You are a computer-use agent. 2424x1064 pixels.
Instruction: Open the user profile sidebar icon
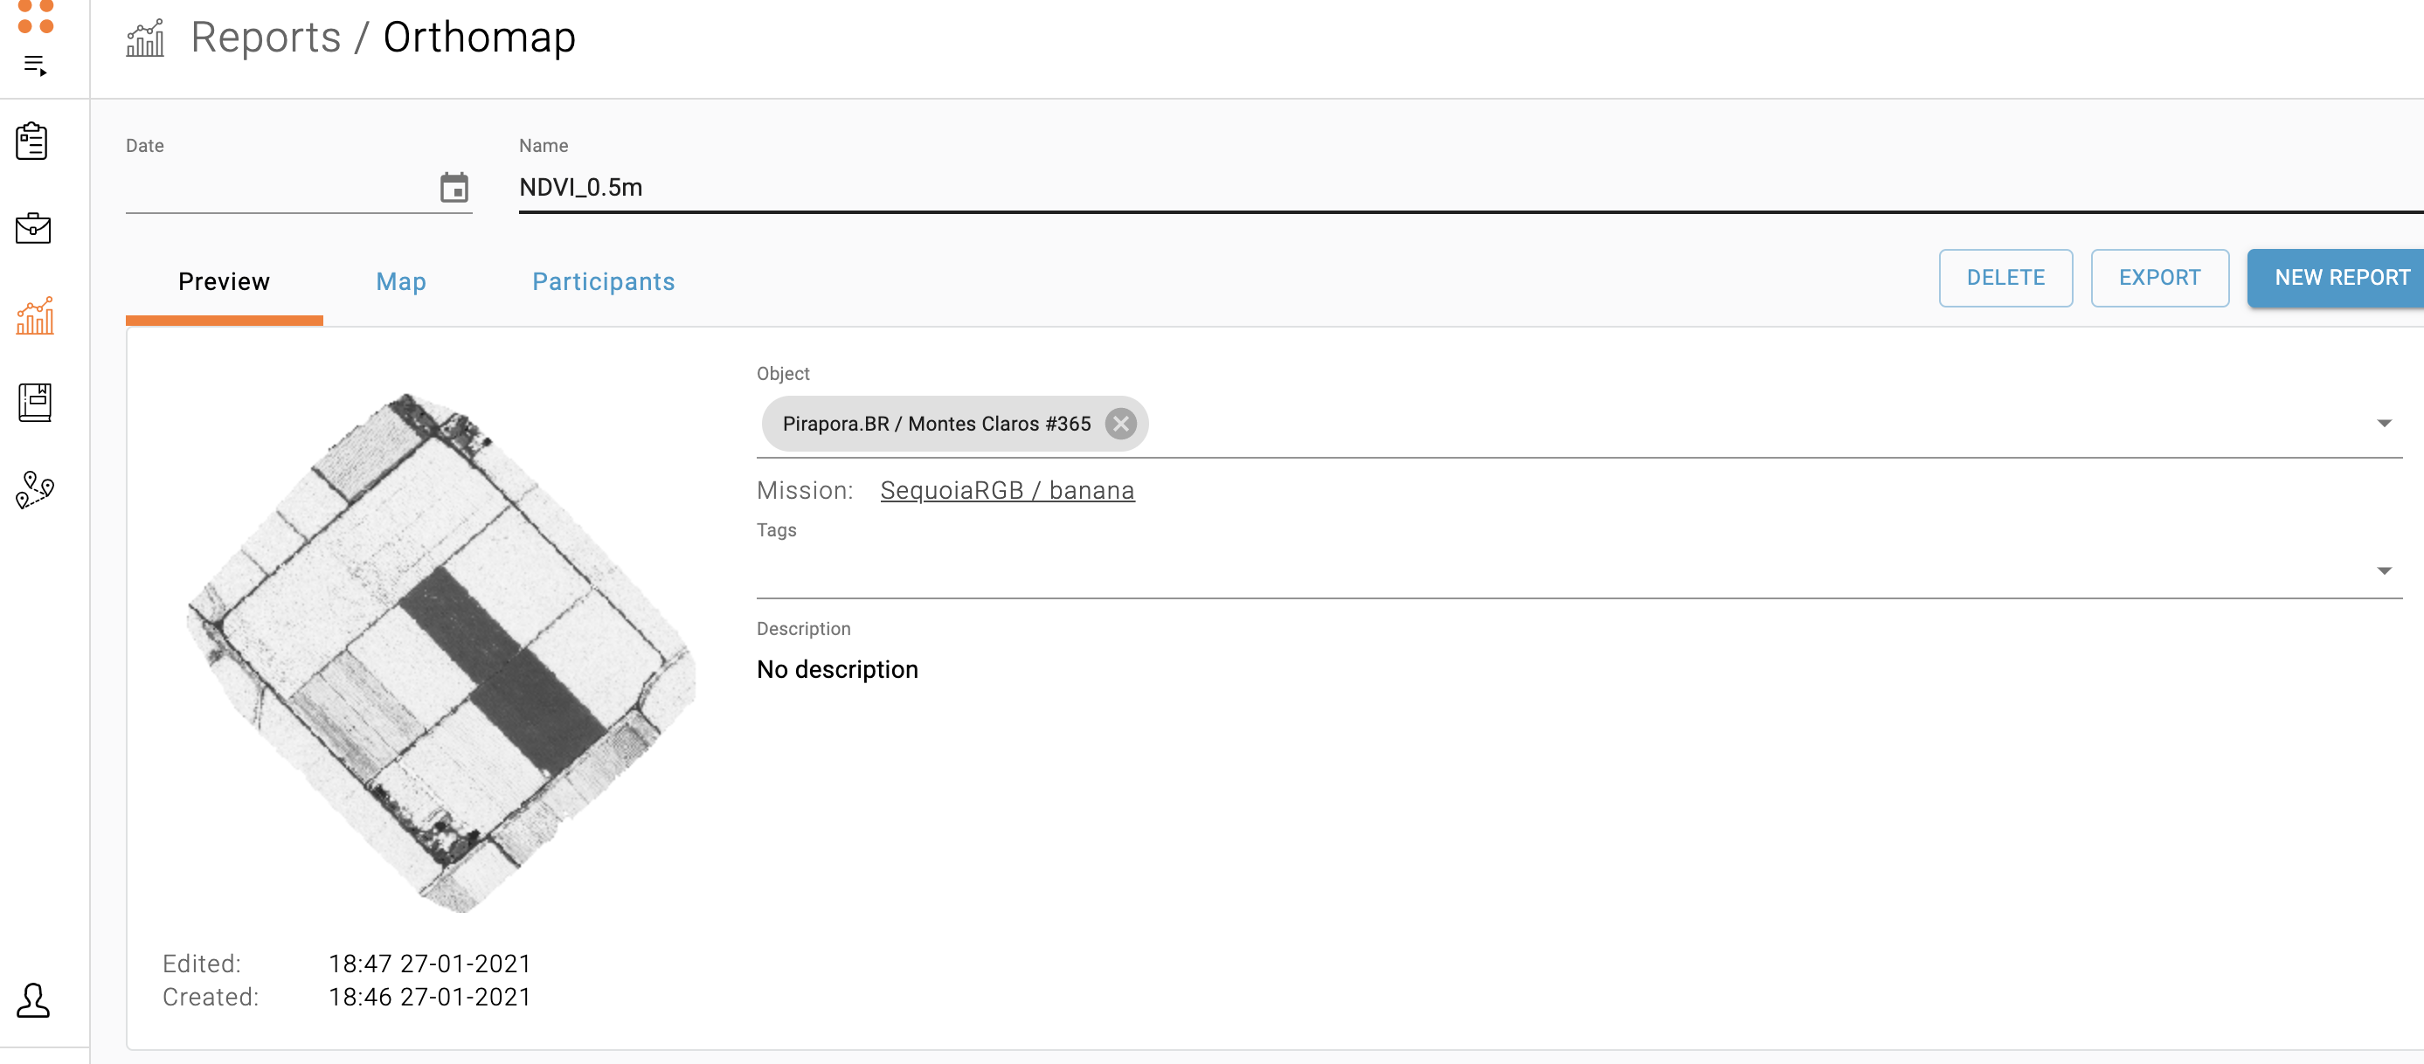tap(33, 1000)
